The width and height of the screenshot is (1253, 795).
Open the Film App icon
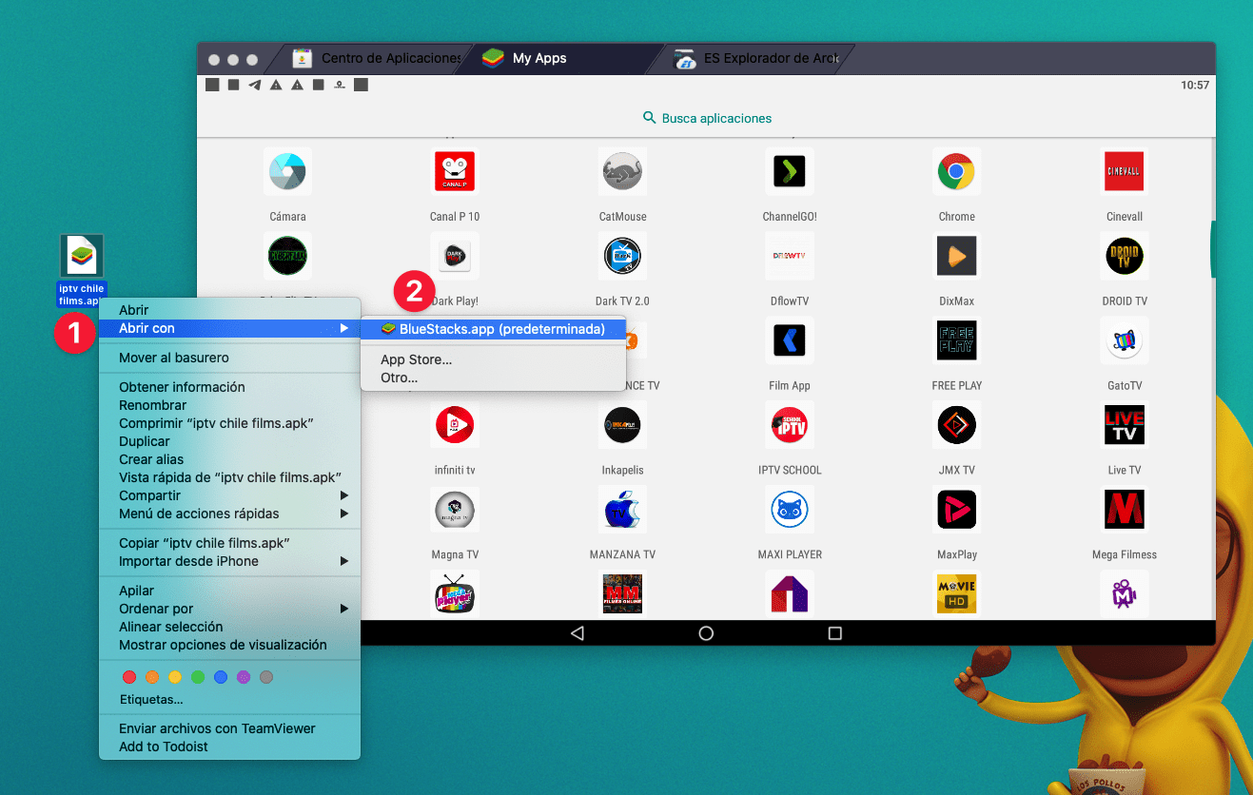click(790, 340)
